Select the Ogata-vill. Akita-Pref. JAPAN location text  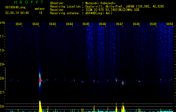tap(125, 6)
